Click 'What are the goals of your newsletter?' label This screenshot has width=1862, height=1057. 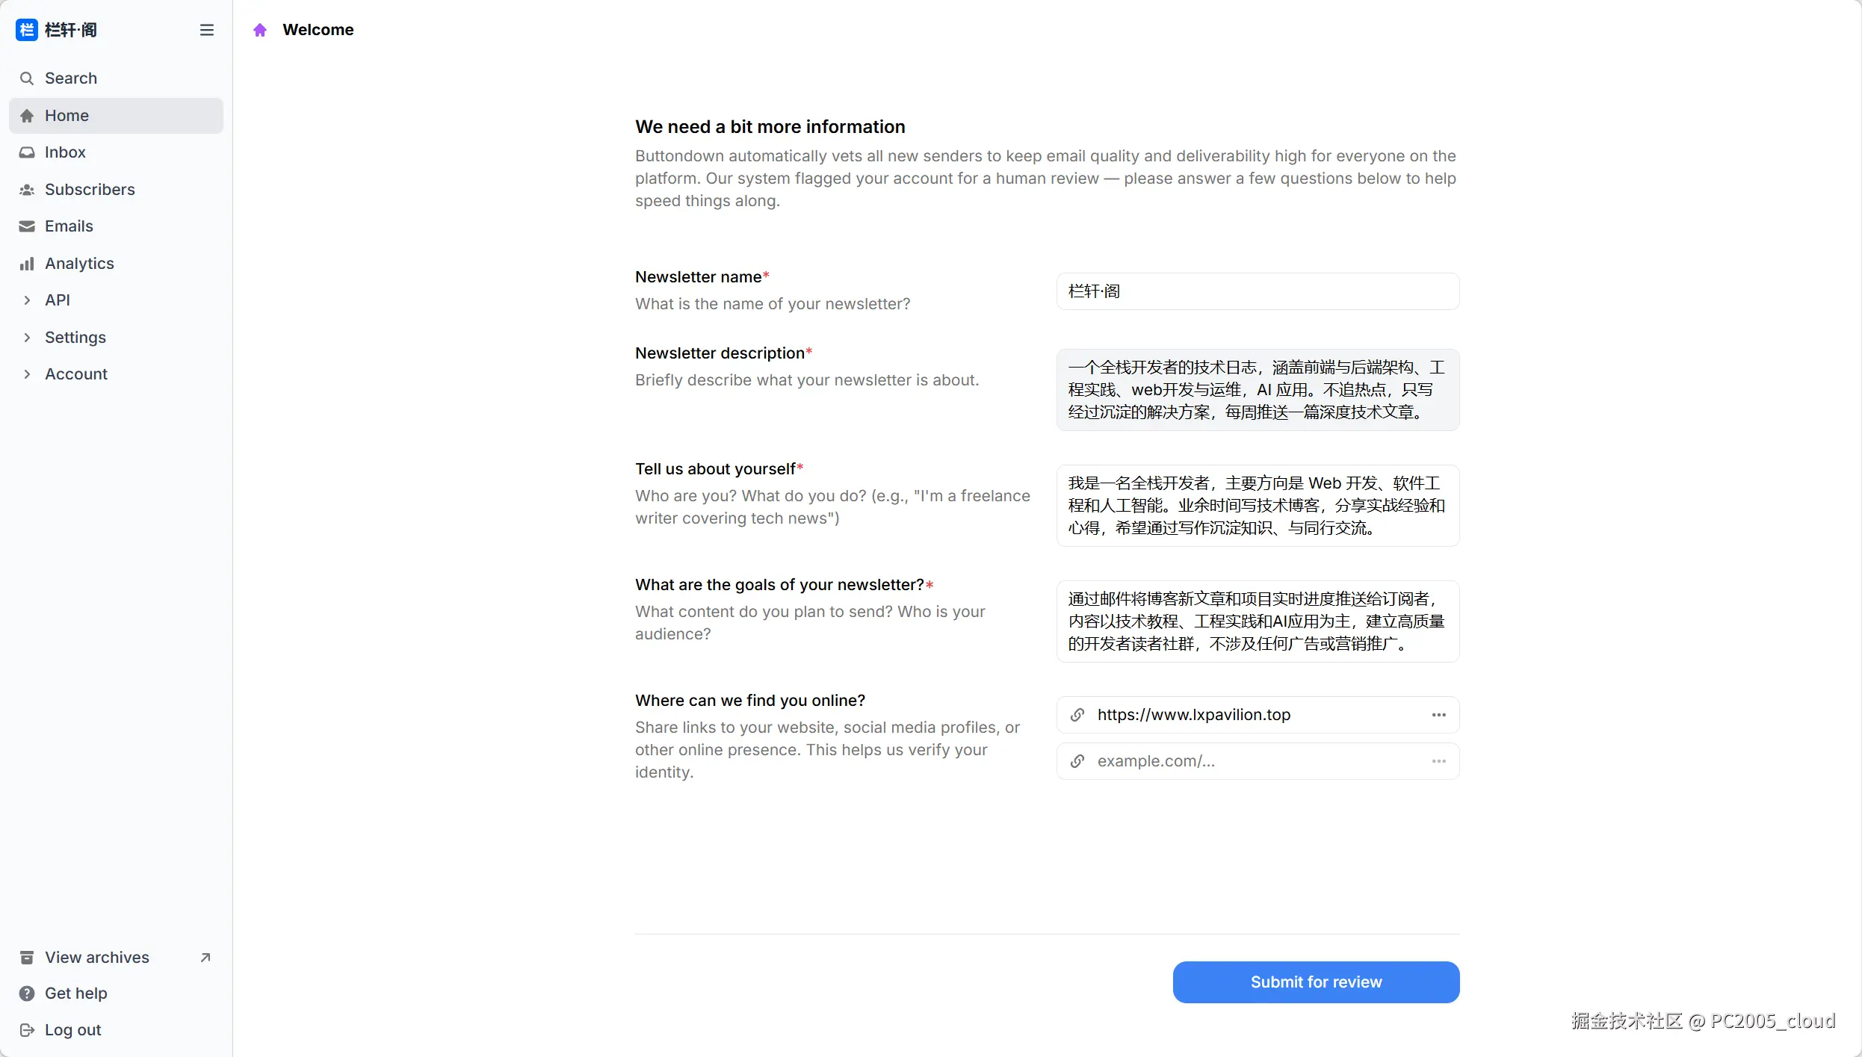[x=780, y=585]
